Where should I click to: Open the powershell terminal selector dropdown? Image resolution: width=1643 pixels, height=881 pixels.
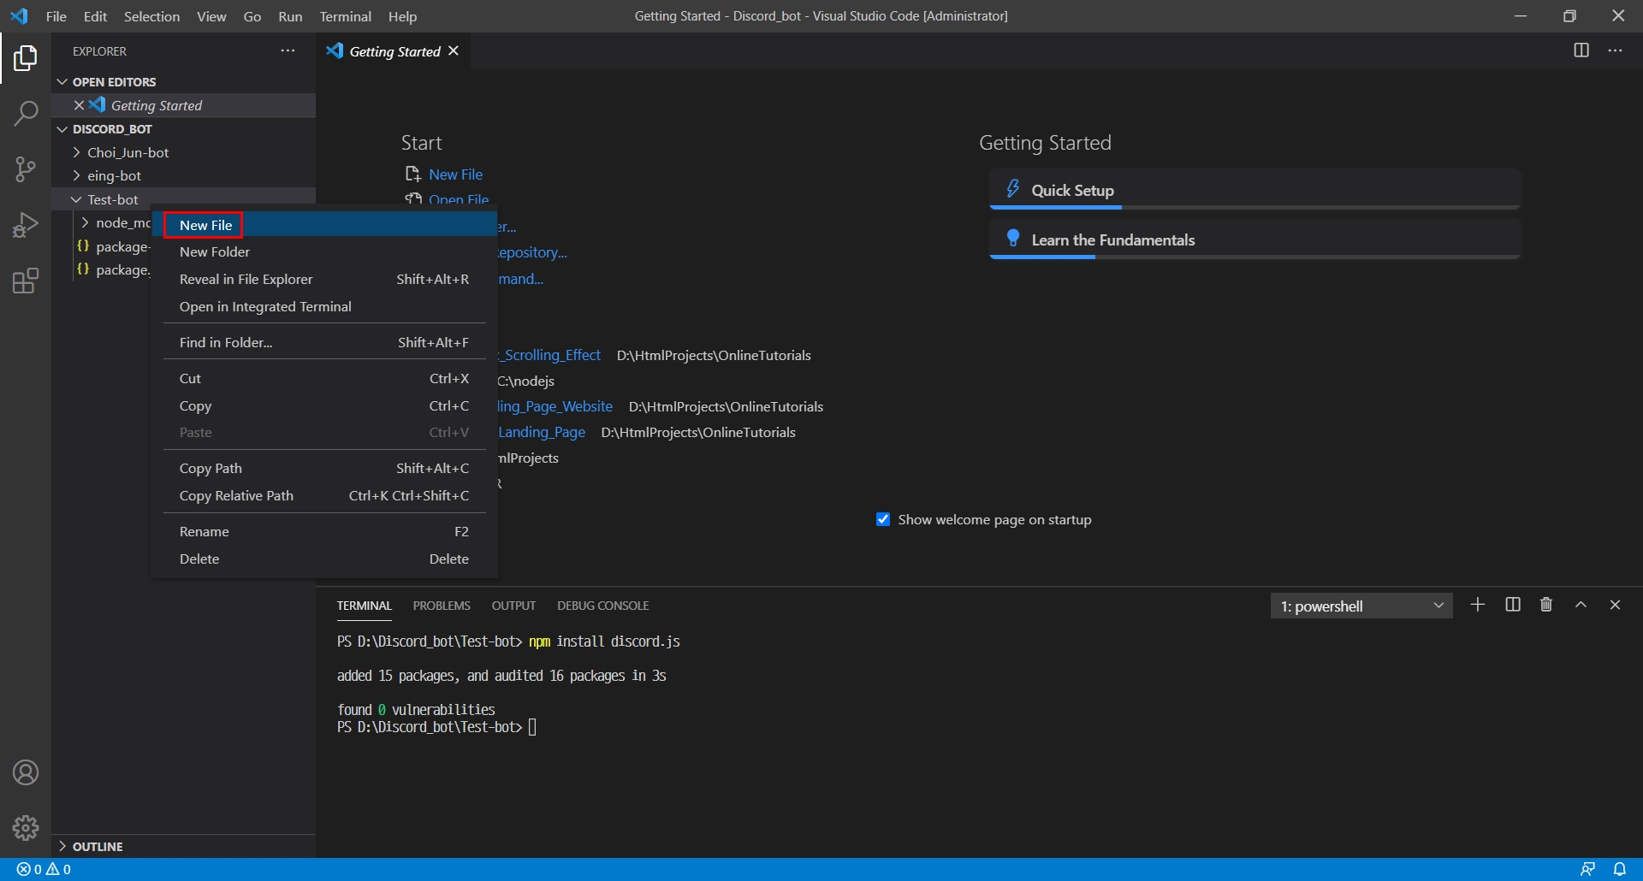[x=1361, y=606]
